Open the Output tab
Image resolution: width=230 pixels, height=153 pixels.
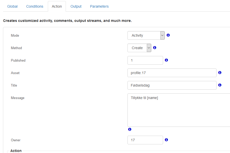pyautogui.click(x=76, y=6)
